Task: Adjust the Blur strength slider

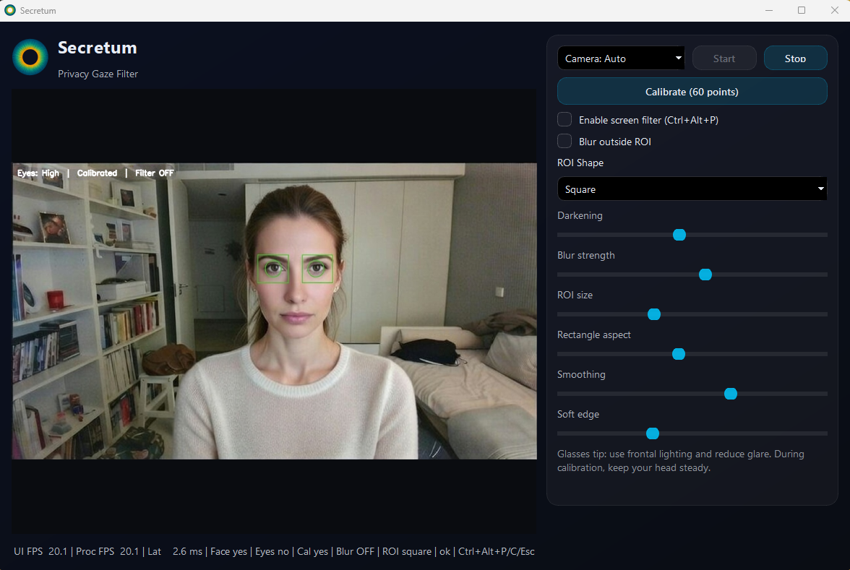Action: click(x=705, y=275)
